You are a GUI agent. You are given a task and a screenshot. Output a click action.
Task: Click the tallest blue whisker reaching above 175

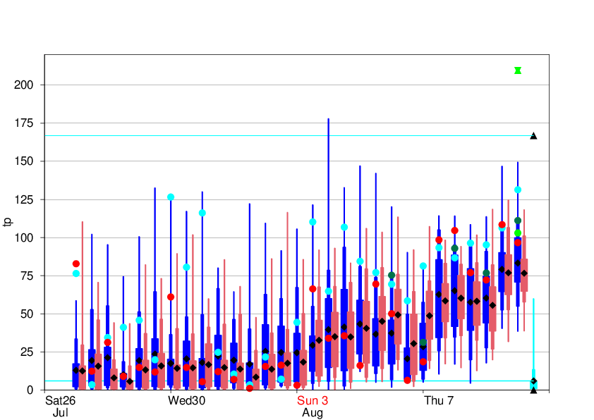329,193
